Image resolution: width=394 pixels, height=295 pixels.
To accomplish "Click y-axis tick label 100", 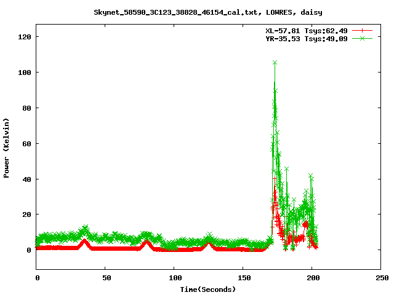I will pyautogui.click(x=25, y=73).
